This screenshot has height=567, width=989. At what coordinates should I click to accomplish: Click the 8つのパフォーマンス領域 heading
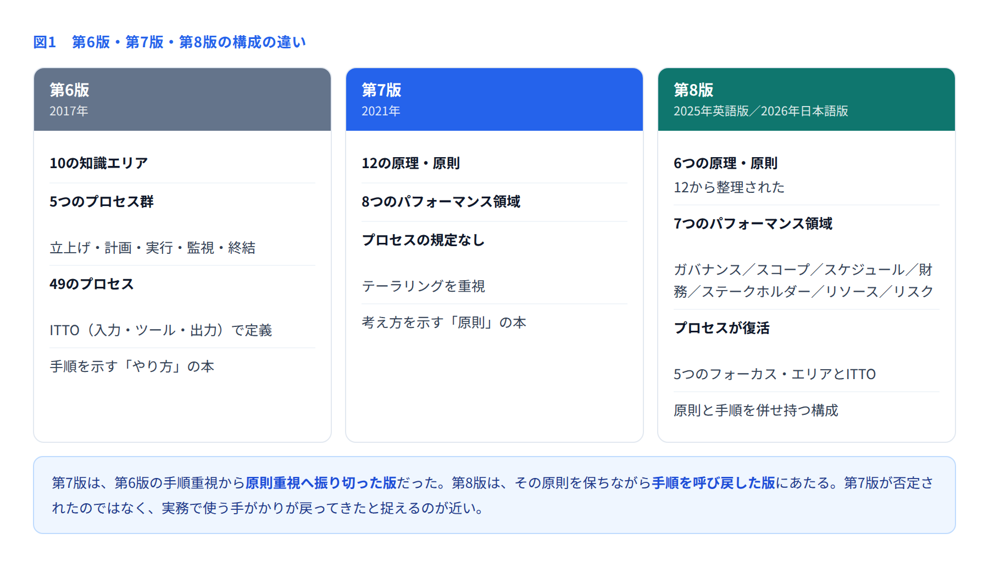click(x=441, y=202)
